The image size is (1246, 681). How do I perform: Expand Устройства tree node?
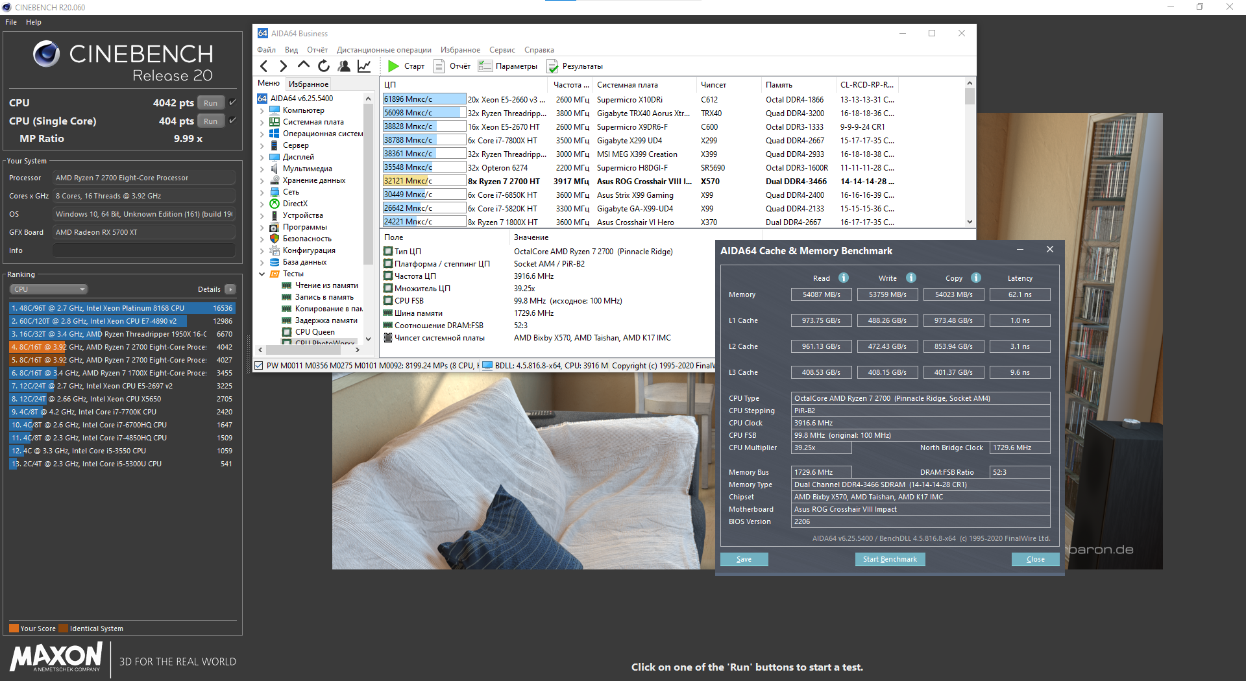click(x=262, y=215)
